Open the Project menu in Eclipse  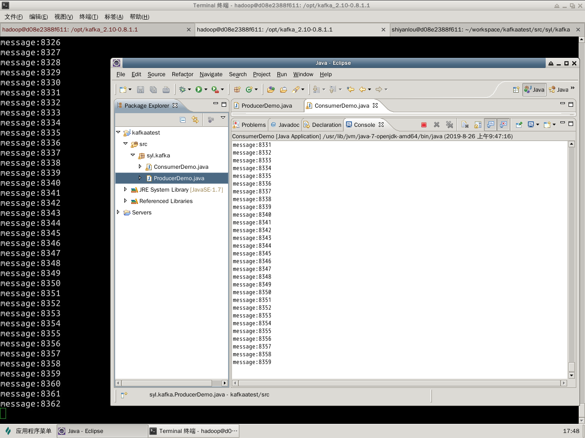[261, 74]
